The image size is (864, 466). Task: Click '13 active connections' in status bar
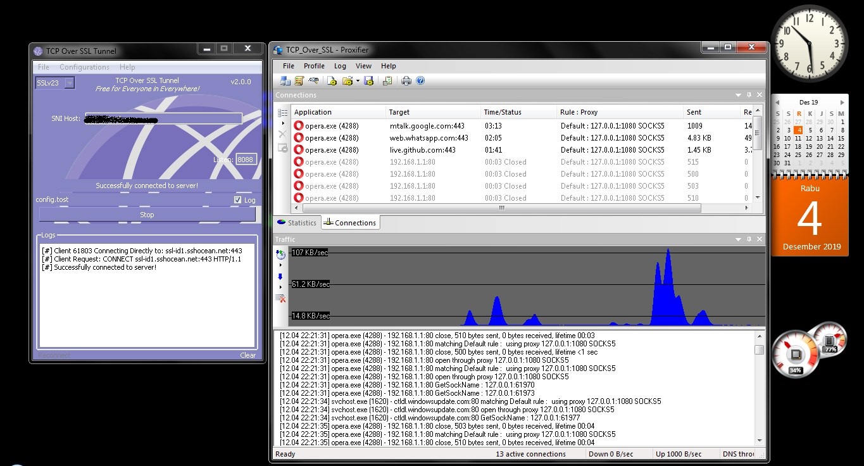(530, 454)
